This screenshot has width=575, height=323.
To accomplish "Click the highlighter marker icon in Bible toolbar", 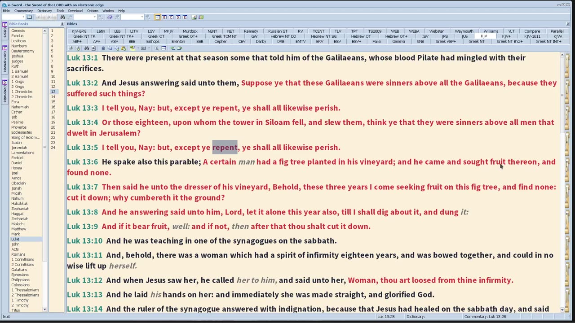I will pyautogui.click(x=133, y=48).
